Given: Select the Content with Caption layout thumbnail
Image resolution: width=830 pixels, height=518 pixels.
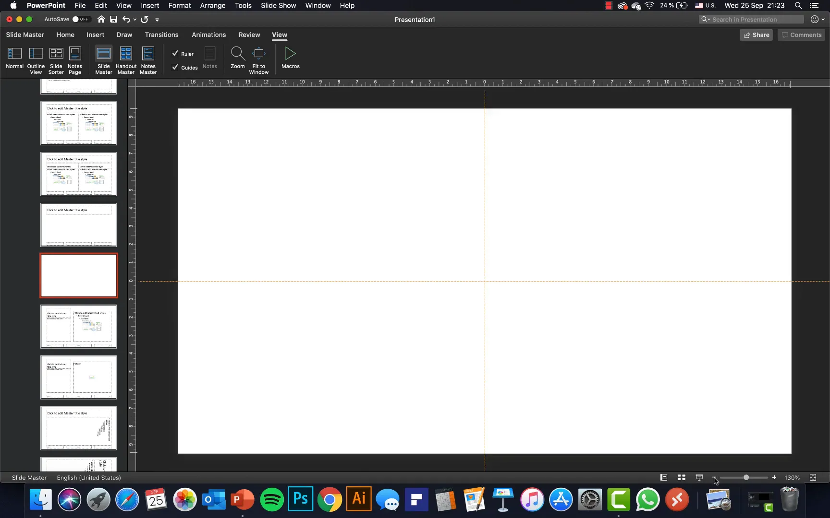Looking at the screenshot, I should point(79,326).
